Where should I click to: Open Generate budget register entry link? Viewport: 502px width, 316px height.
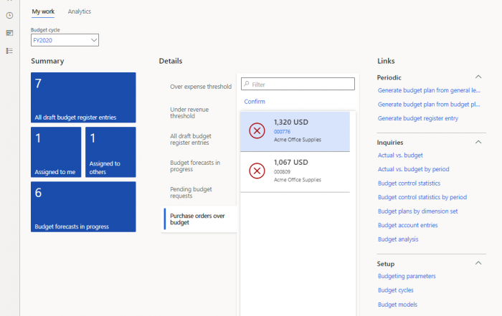click(x=418, y=118)
